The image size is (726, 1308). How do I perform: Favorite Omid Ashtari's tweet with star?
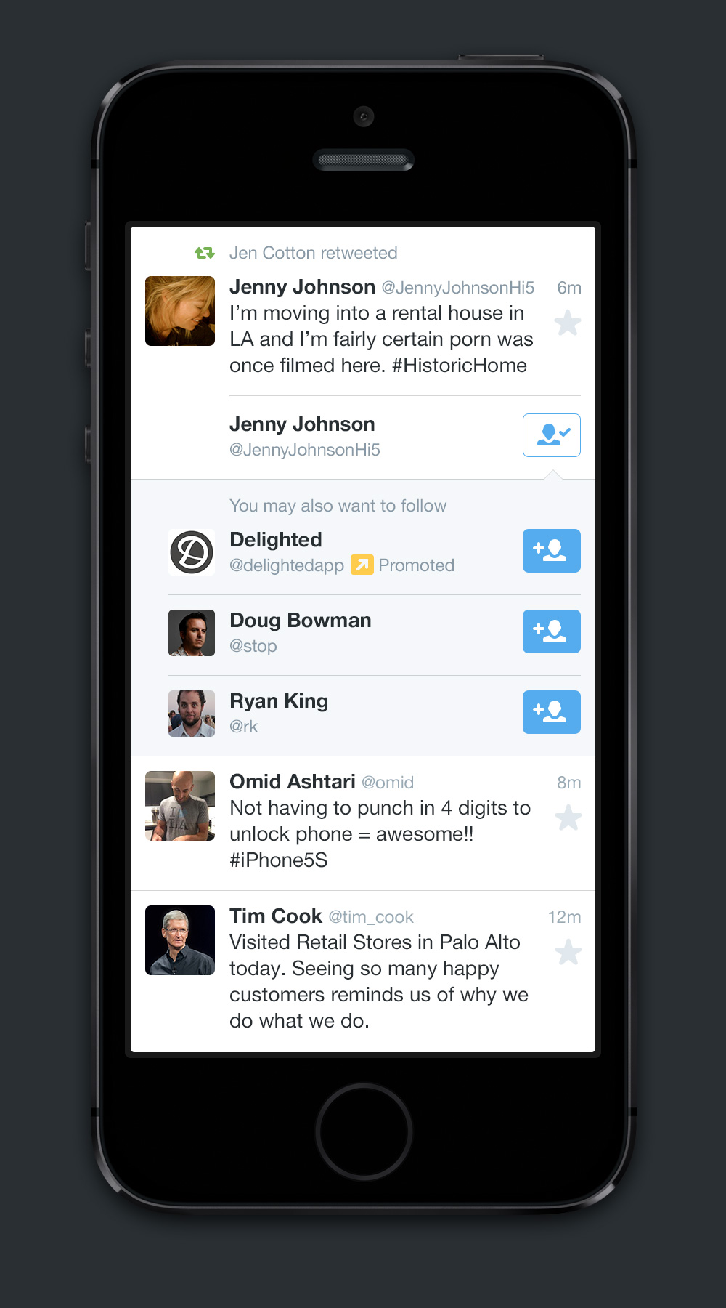568,817
